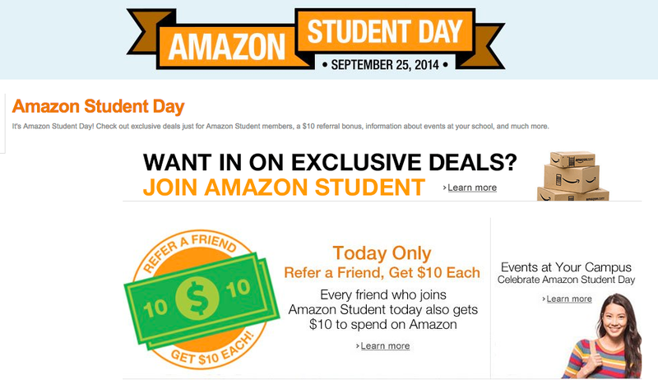Click the arrow before Join Amazon Student Learn more

pos(444,188)
